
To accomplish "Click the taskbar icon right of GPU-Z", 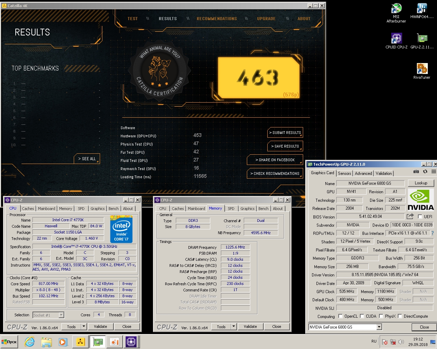I will [114, 342].
